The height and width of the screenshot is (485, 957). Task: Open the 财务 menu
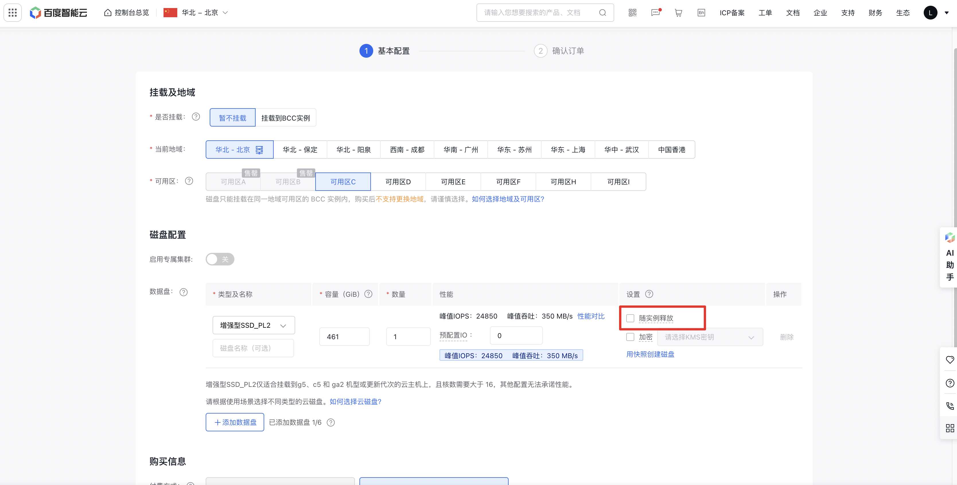[875, 13]
